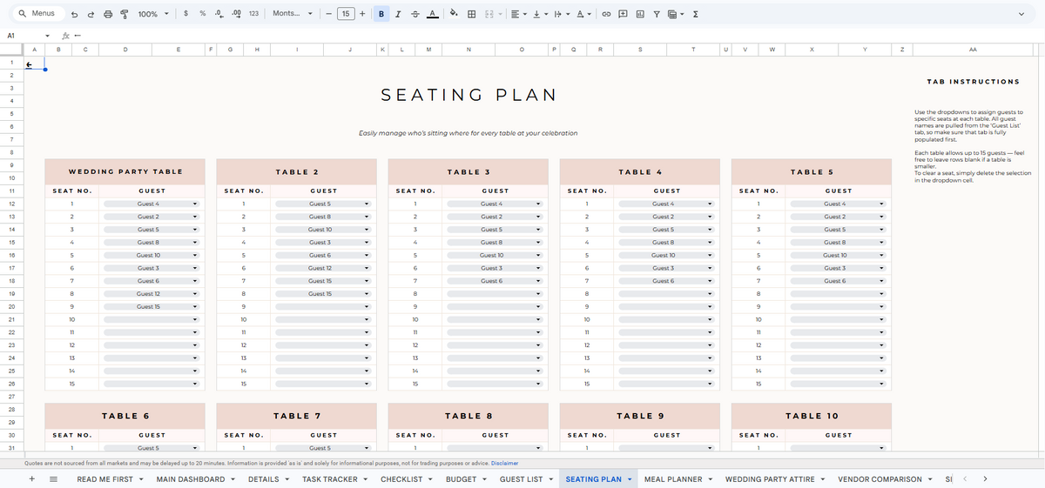The width and height of the screenshot is (1045, 488).
Task: Format as percent
Action: pos(203,14)
